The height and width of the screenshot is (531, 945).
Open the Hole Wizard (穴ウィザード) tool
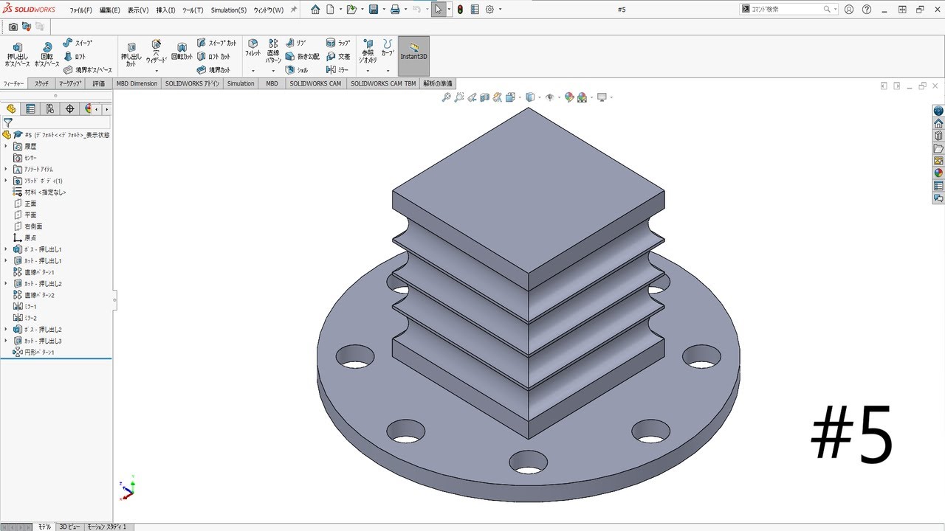pos(156,52)
